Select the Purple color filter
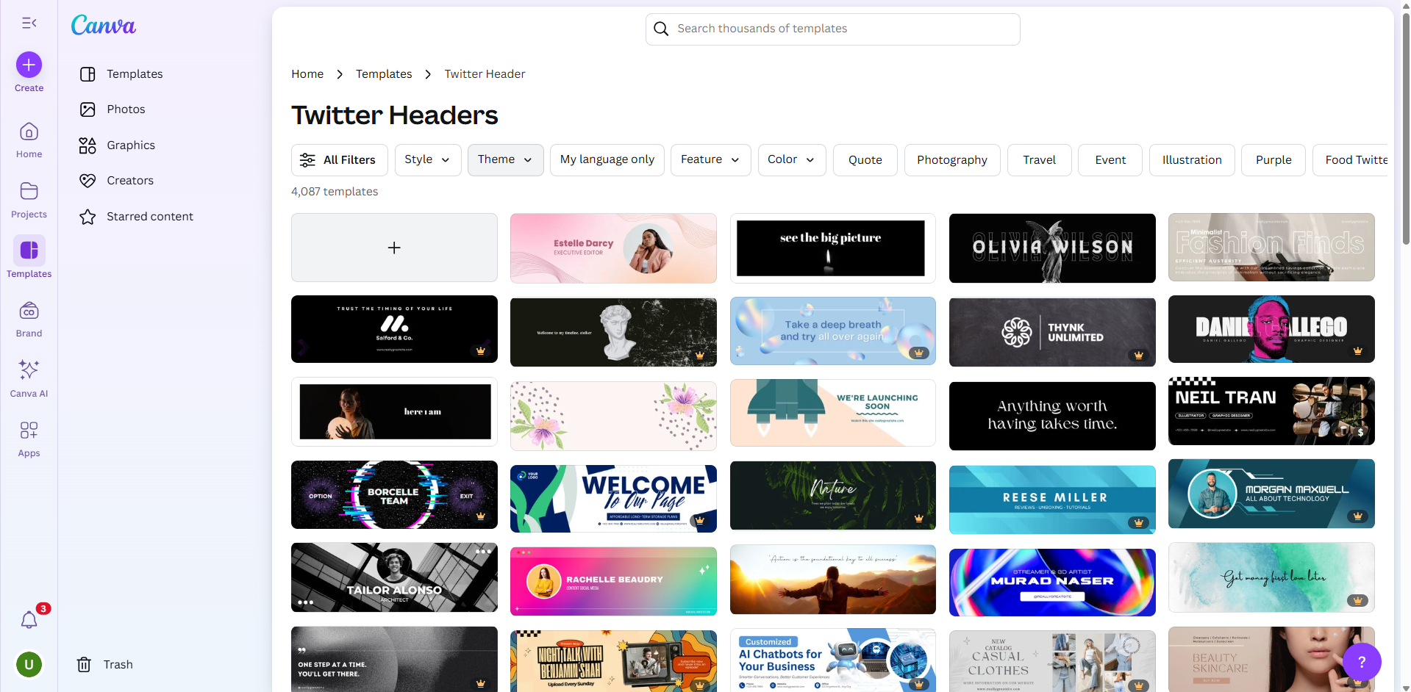 1273,159
